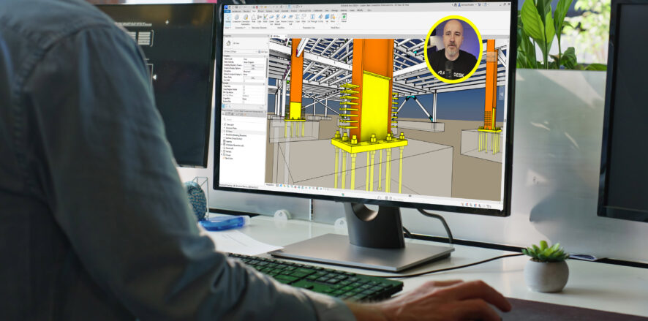Screen dimensions: 648x321
Task: Switch to the Annotate ribbon tab
Action: [x=285, y=11]
